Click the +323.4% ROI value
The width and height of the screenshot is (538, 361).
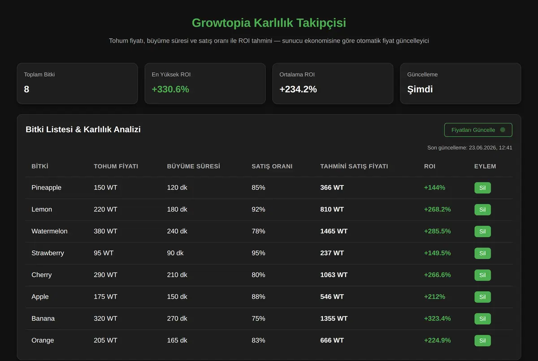[438, 319]
